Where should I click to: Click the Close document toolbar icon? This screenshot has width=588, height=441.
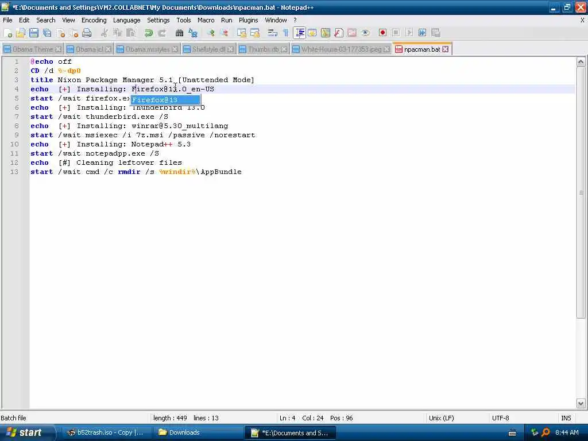(x=60, y=33)
